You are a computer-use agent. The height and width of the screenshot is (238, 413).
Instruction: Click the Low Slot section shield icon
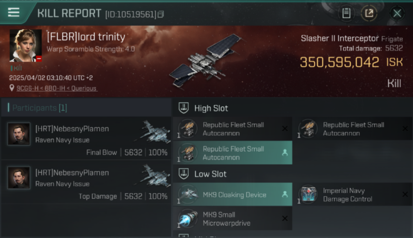click(184, 174)
